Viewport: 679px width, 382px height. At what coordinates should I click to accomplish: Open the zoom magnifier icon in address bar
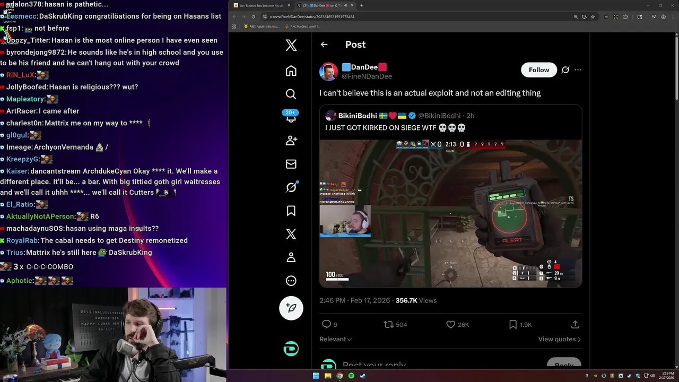[576, 16]
